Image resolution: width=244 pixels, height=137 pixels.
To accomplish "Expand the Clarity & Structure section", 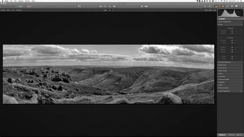I will (x=225, y=62).
